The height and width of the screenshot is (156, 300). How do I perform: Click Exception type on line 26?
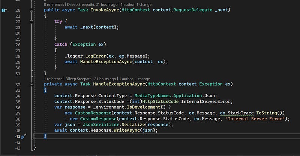[84, 44]
